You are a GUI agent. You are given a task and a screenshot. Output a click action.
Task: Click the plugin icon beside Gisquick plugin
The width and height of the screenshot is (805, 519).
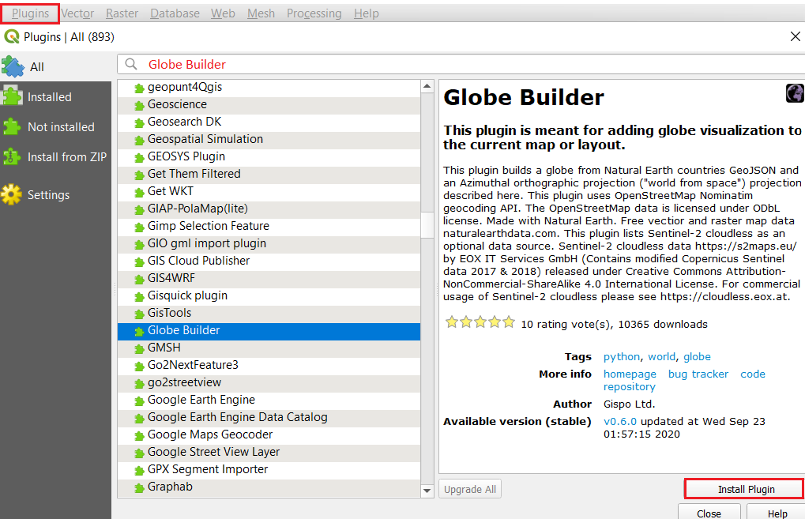tap(138, 297)
